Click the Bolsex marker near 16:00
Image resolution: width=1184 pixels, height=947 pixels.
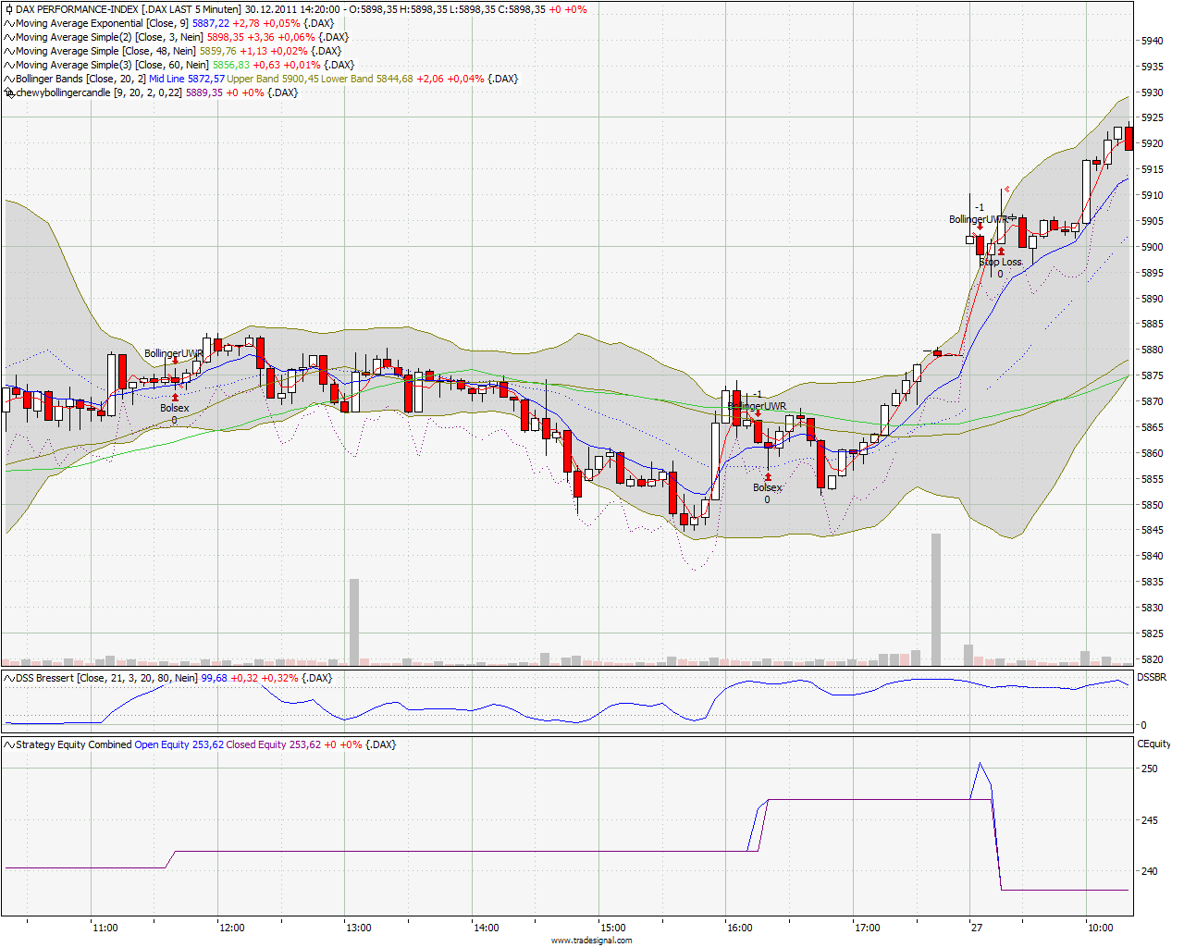click(x=767, y=487)
